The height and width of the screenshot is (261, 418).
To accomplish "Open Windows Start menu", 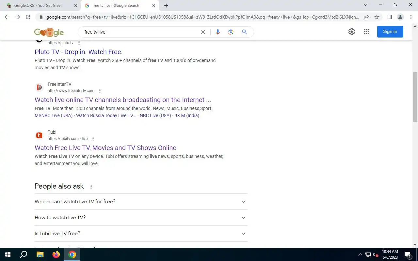I will [8, 254].
